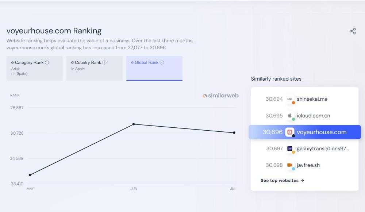Open the javfree.sh site link

point(308,165)
